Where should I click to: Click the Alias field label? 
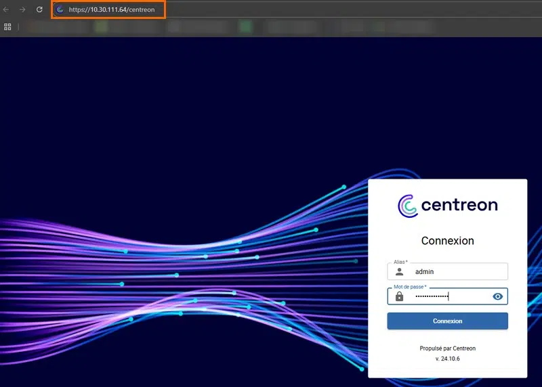click(x=400, y=262)
